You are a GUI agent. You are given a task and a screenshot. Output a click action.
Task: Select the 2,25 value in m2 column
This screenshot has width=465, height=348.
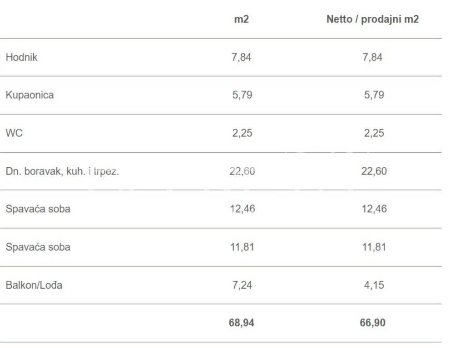tap(242, 133)
